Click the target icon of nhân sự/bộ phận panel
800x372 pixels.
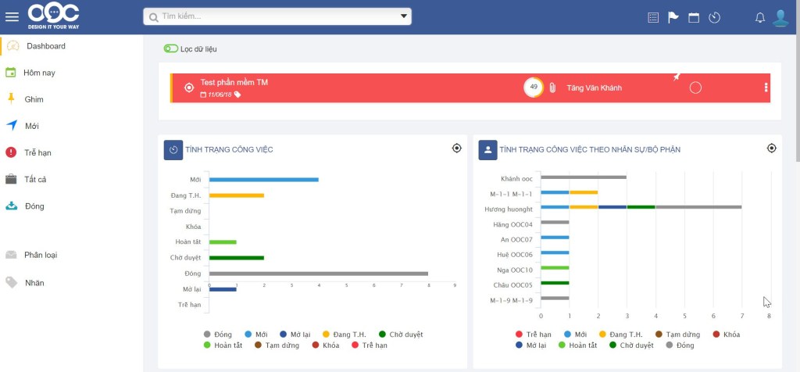771,148
